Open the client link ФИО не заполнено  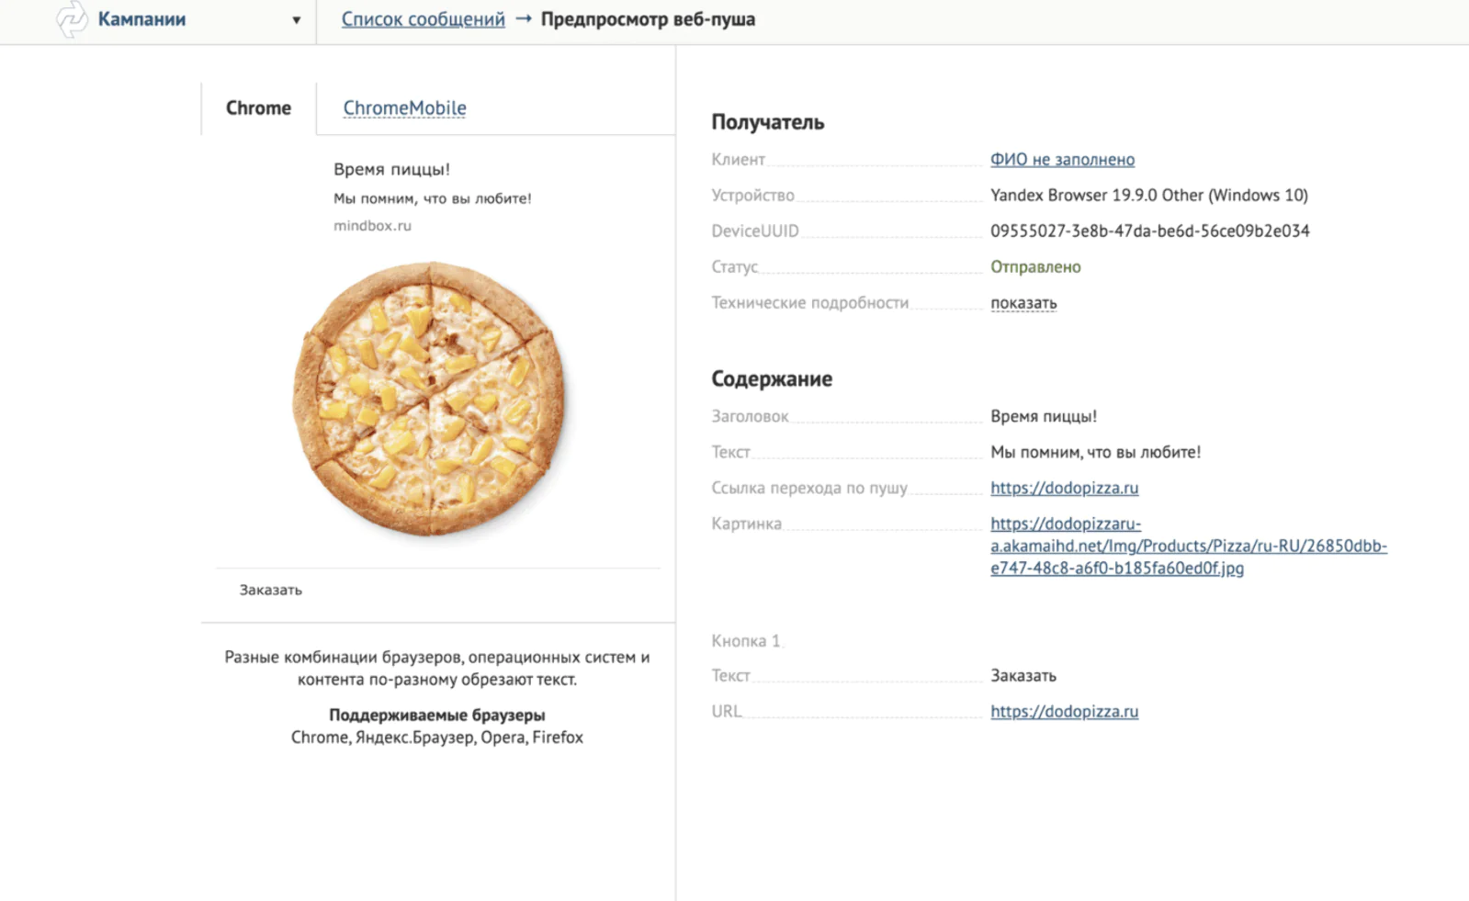(1062, 160)
